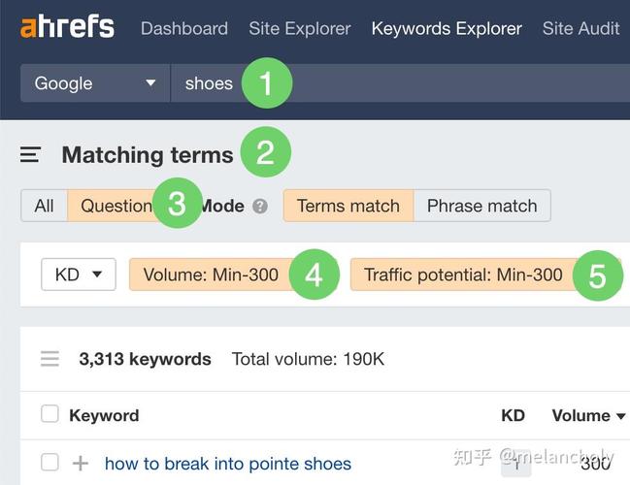Check the box for pointe shoes row

50,462
